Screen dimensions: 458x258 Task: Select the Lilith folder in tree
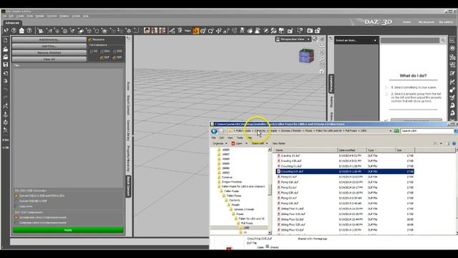(246, 228)
